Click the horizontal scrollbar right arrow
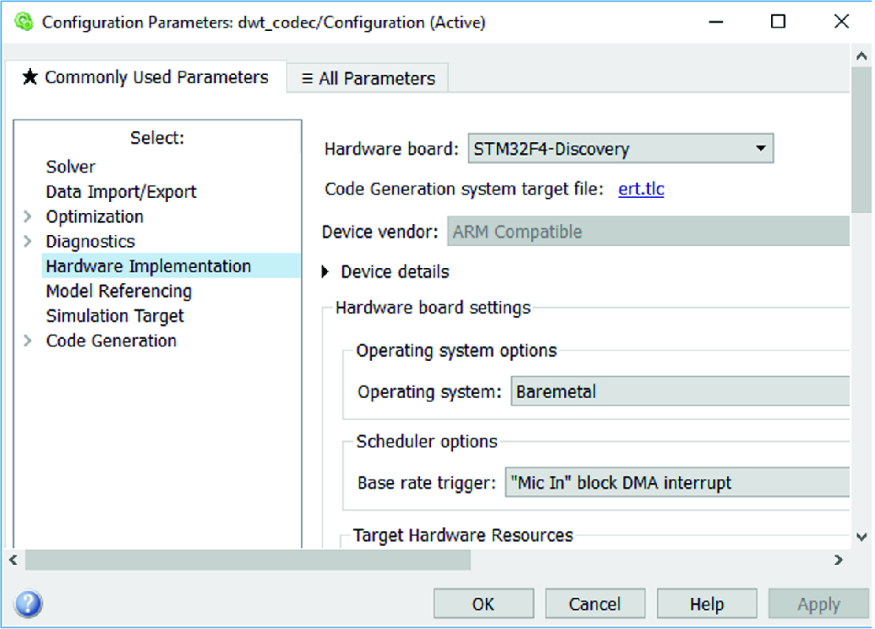Screen dimensions: 875x629 [838, 560]
